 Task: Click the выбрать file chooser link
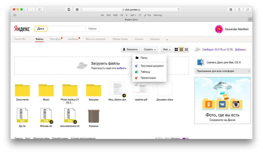coord(121,68)
